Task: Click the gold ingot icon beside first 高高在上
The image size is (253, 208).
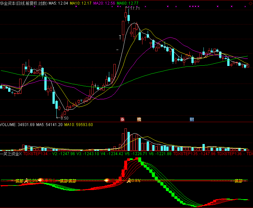Action: (x=40, y=180)
